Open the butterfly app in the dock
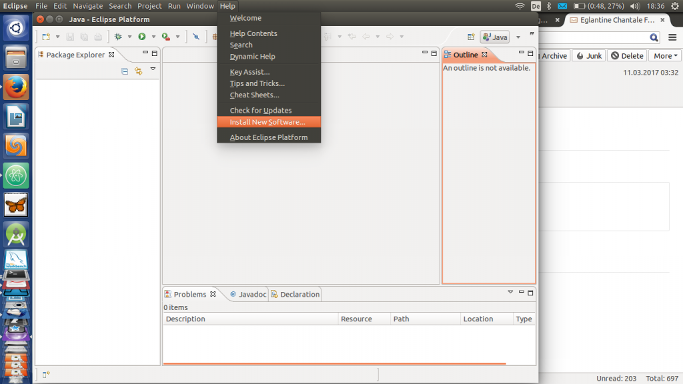This screenshot has width=683, height=384. coord(16,205)
